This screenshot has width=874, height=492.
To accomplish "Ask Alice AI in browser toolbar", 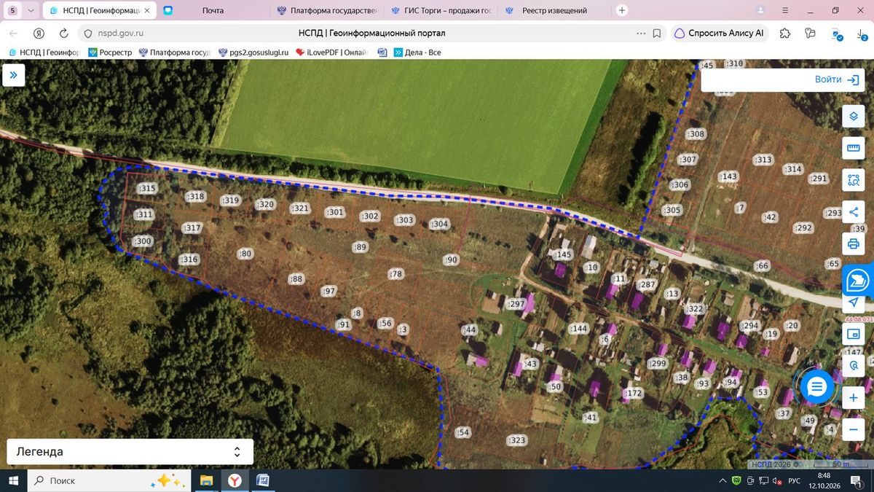I will coord(720,33).
